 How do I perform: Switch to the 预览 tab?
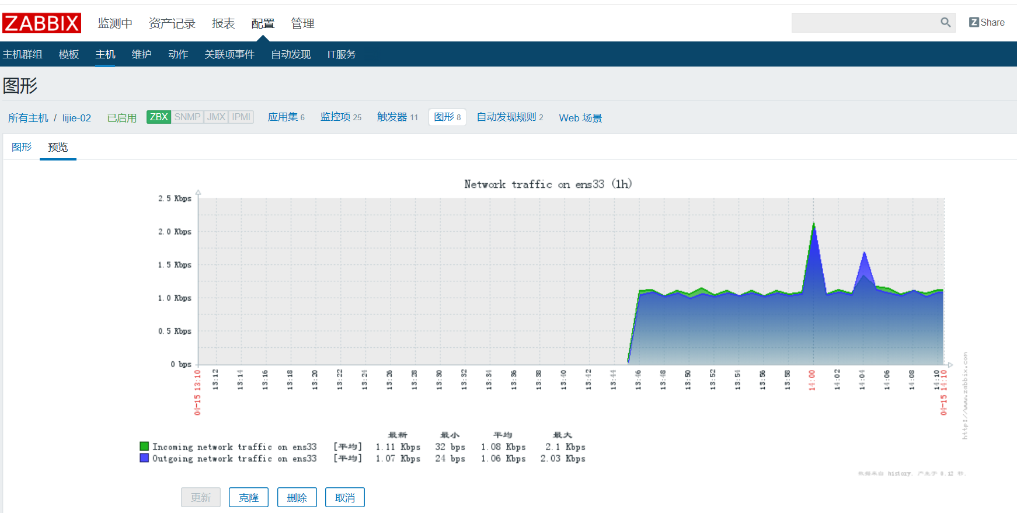click(58, 147)
